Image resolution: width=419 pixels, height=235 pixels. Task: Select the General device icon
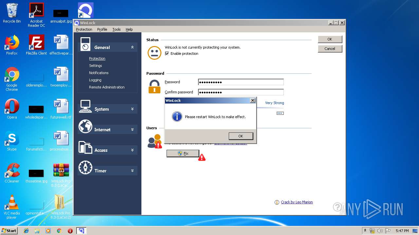click(x=85, y=44)
